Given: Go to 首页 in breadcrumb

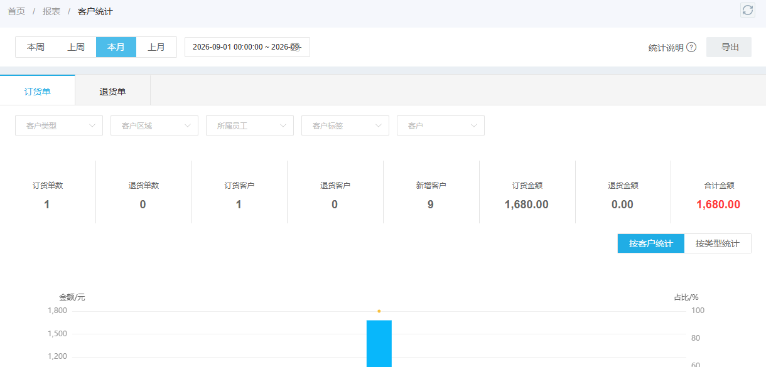Looking at the screenshot, I should (x=16, y=11).
